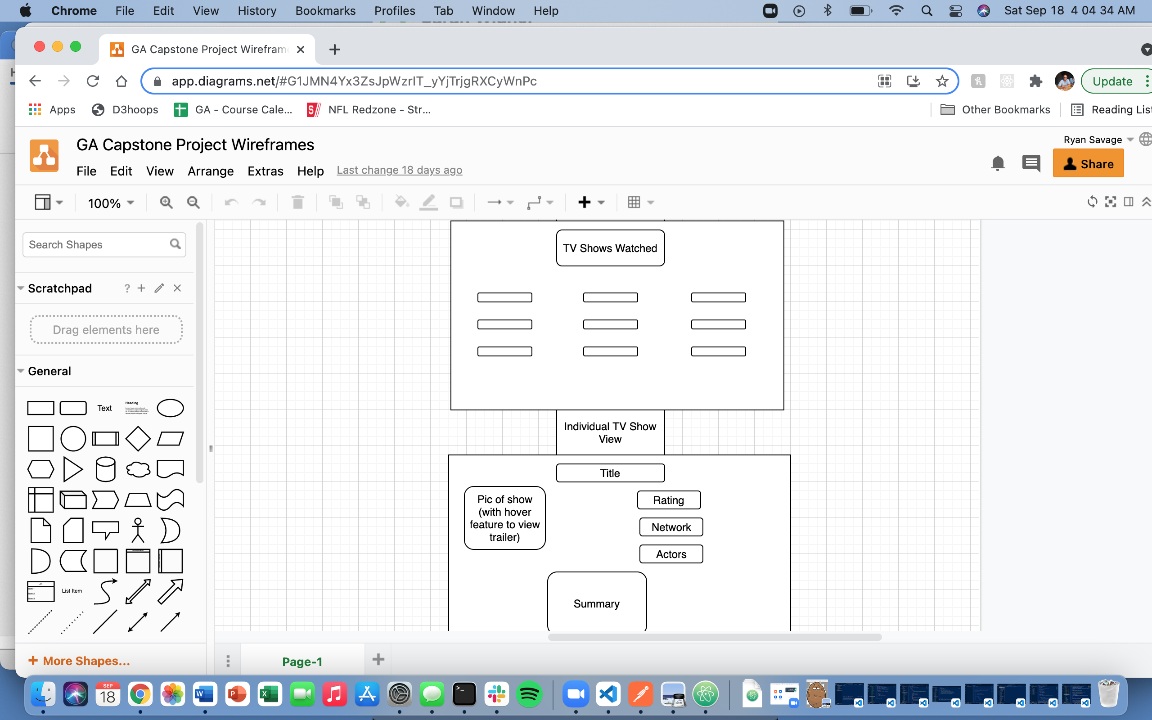Select the diamond shape in General
1152x720 pixels.
point(138,439)
